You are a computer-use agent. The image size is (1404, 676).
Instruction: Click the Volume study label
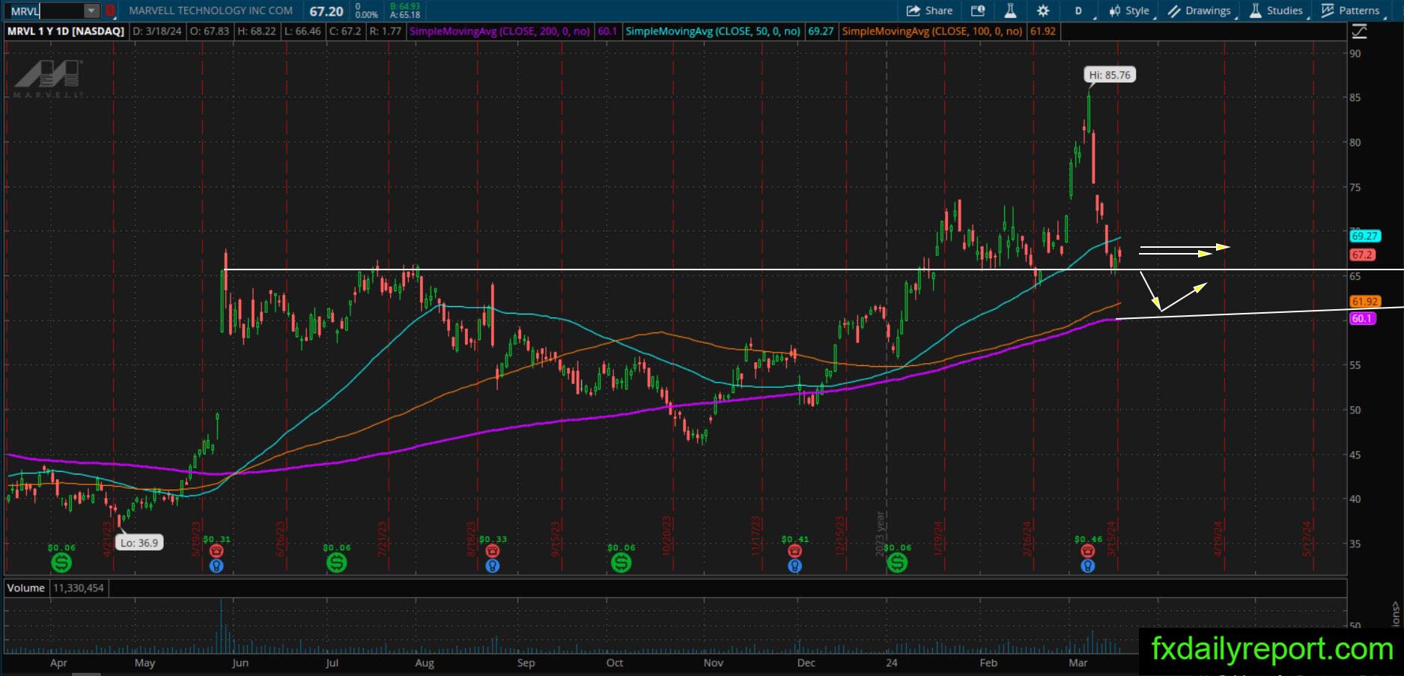(x=26, y=588)
